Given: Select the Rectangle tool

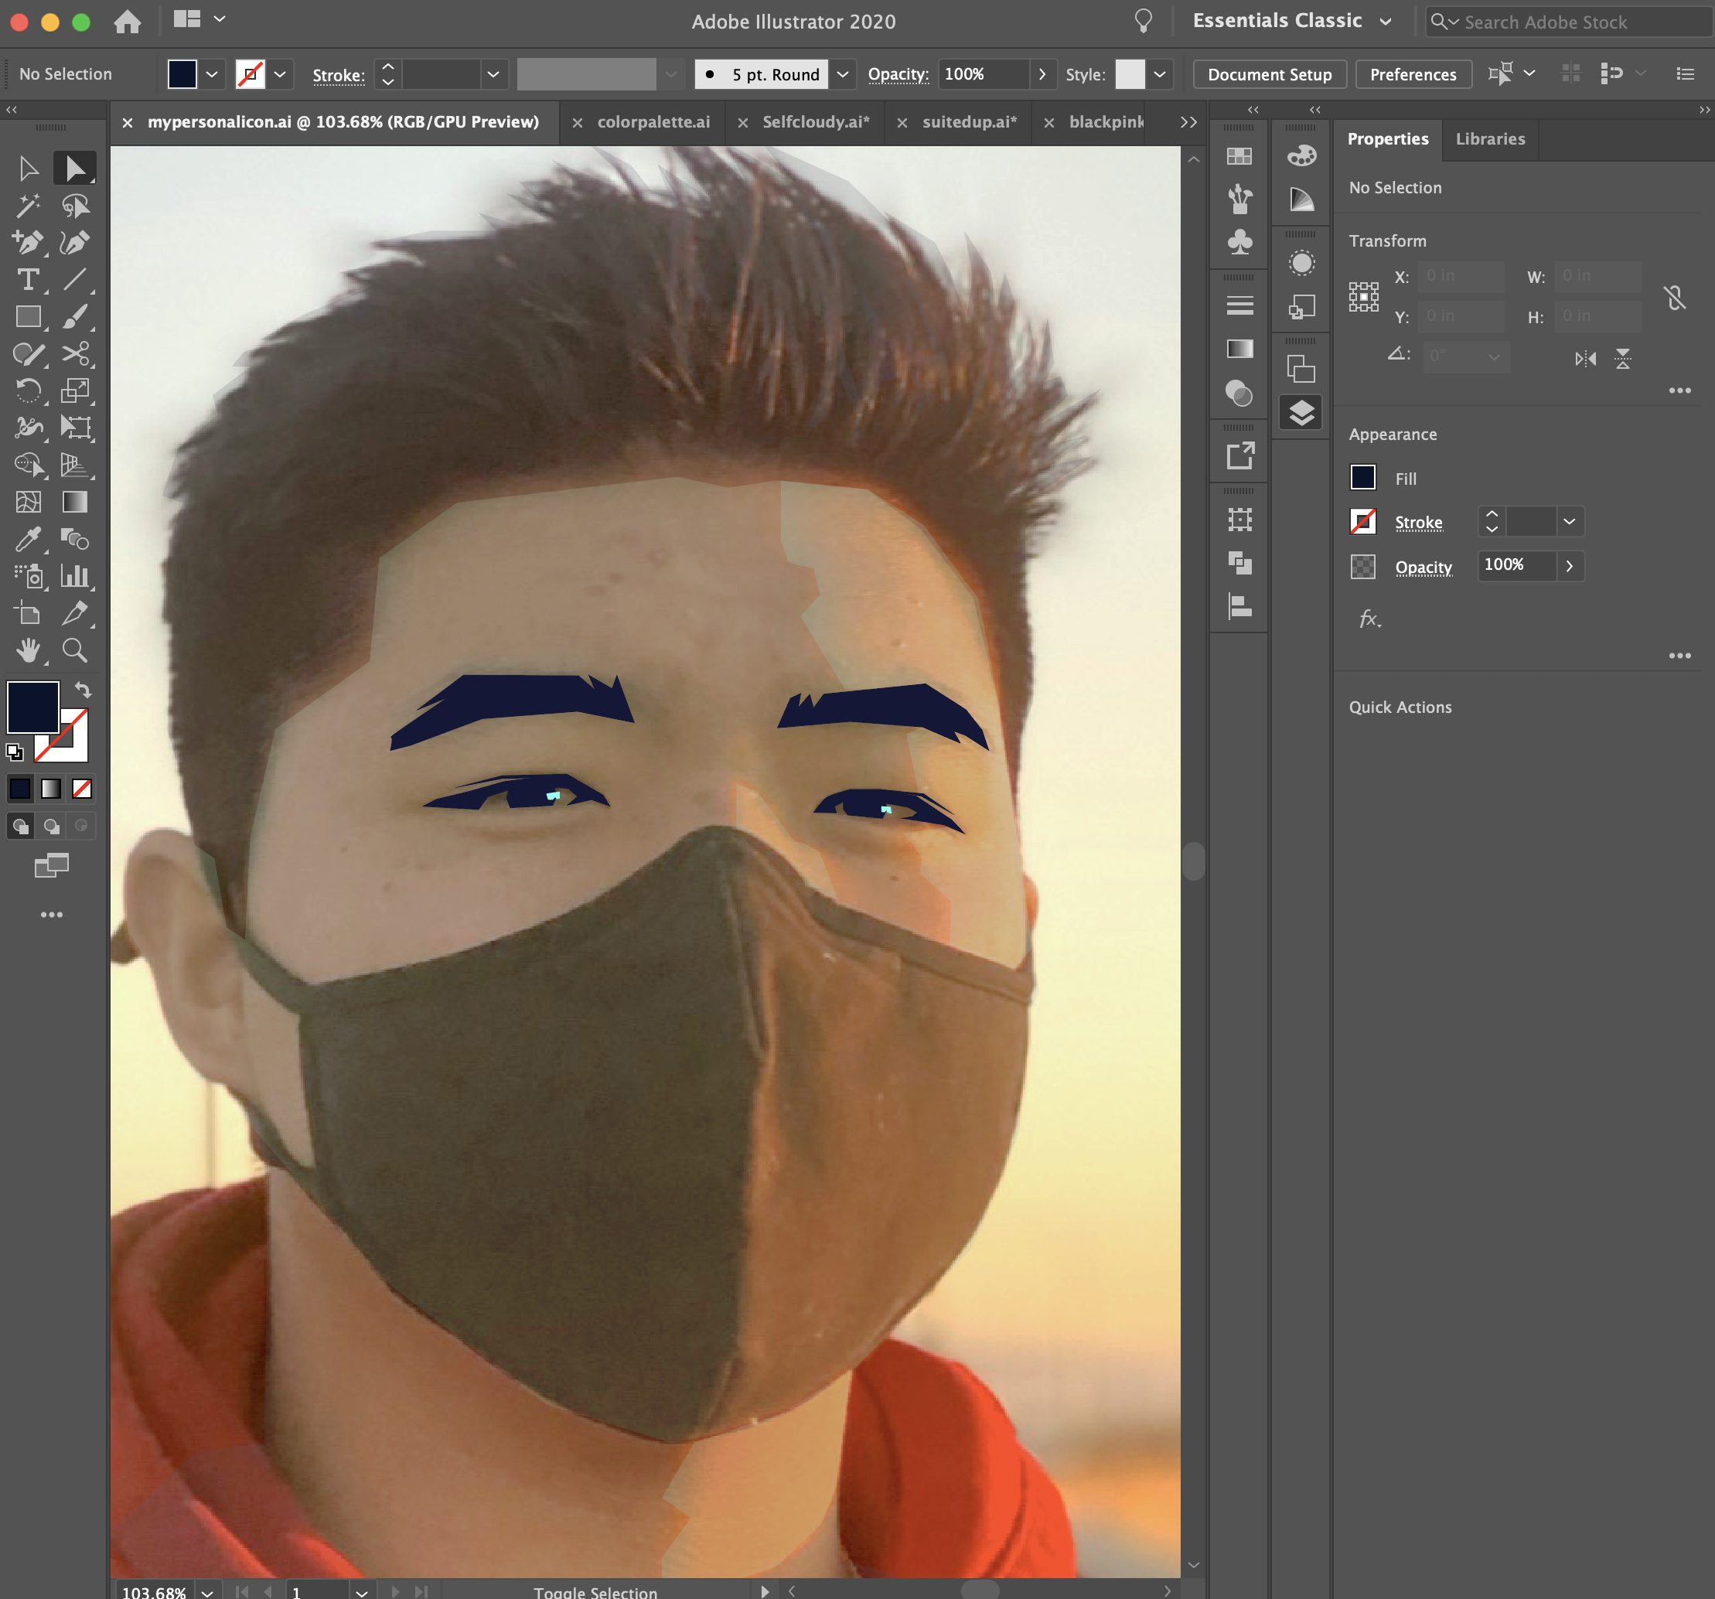Looking at the screenshot, I should point(29,316).
